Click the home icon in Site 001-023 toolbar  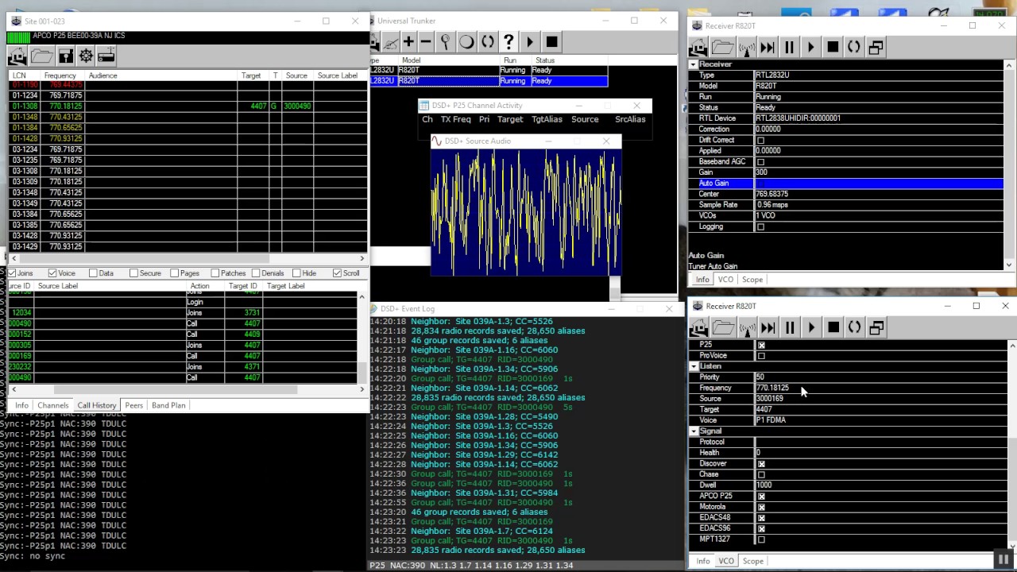pyautogui.click(x=17, y=56)
